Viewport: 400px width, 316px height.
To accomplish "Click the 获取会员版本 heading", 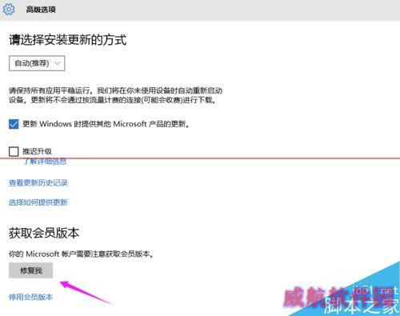I will (x=44, y=233).
